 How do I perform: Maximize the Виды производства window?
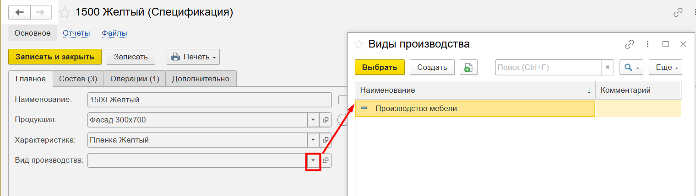[666, 44]
